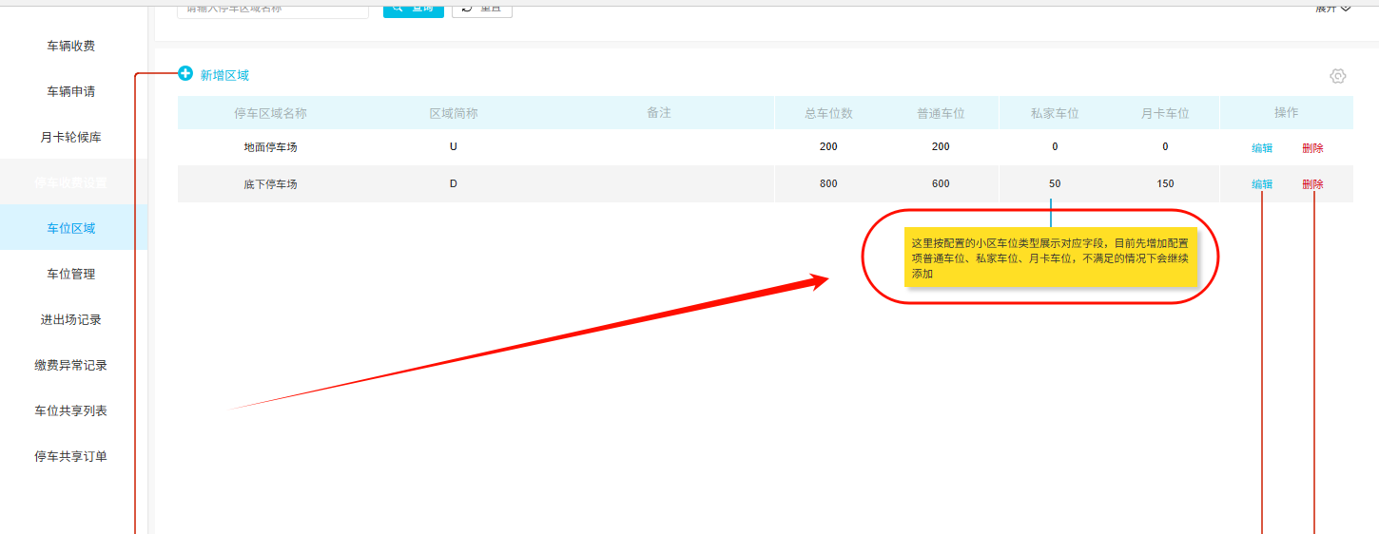Edit the 地面停车场 row

point(1262,148)
